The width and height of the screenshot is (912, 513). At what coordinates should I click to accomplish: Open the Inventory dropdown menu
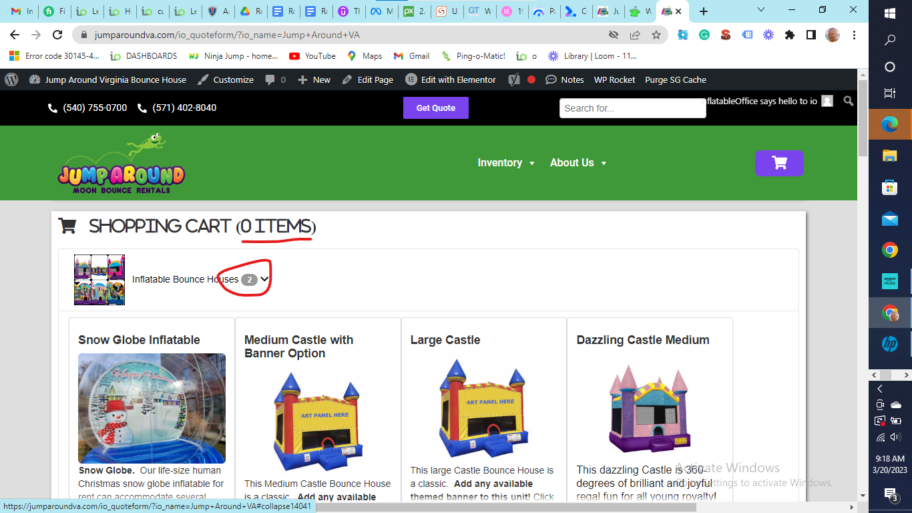(506, 163)
